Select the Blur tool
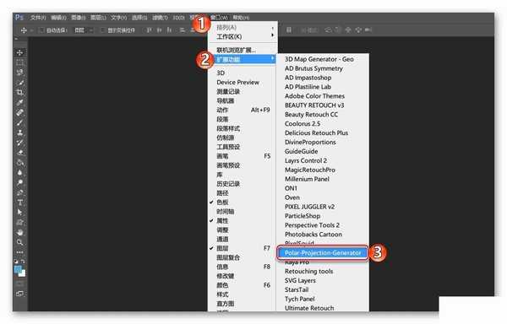 [x=19, y=172]
